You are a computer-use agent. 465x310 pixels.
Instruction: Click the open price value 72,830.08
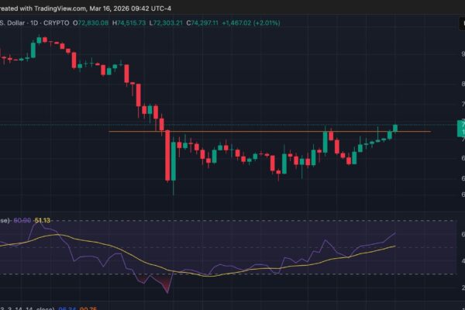(95, 22)
